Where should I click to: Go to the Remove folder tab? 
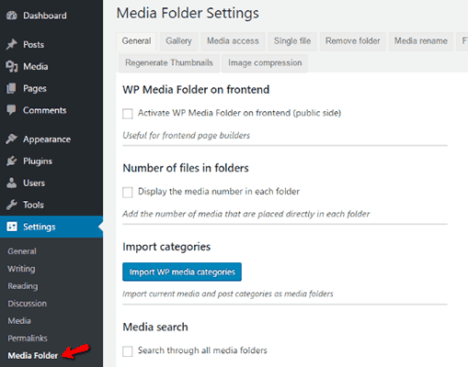353,41
